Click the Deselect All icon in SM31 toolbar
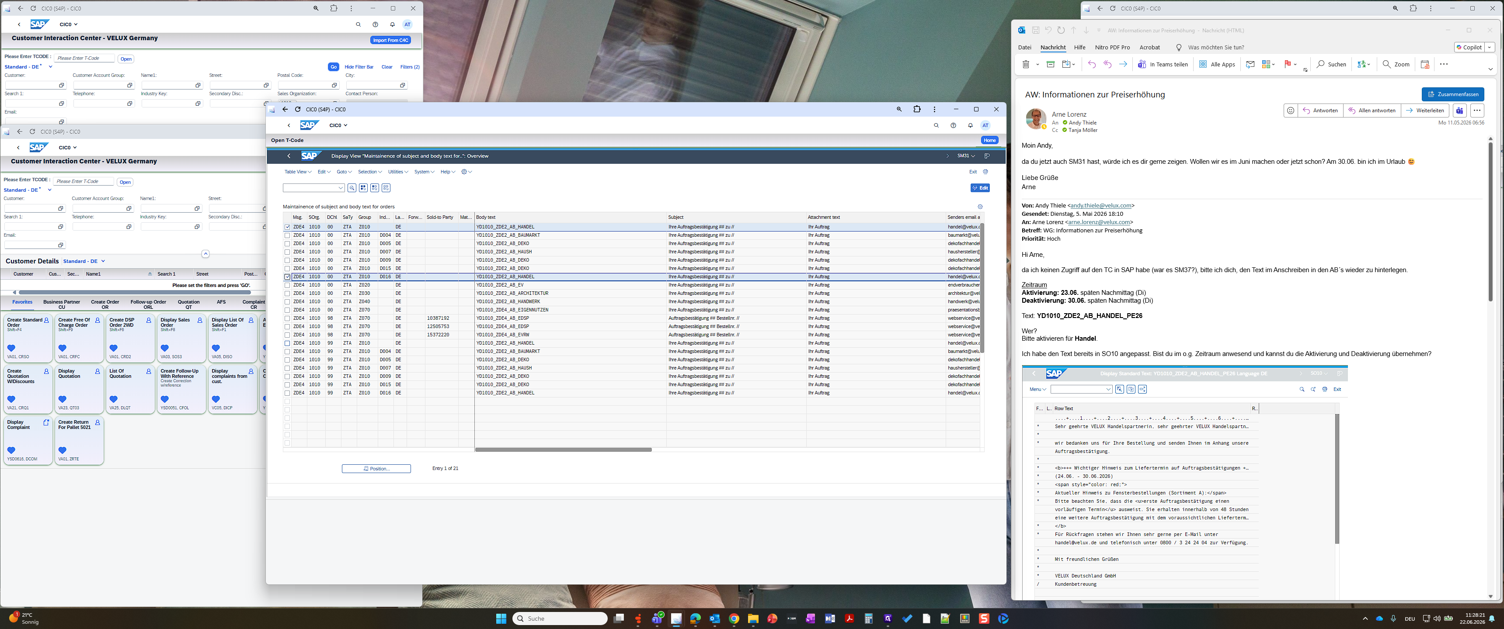 [x=386, y=188]
